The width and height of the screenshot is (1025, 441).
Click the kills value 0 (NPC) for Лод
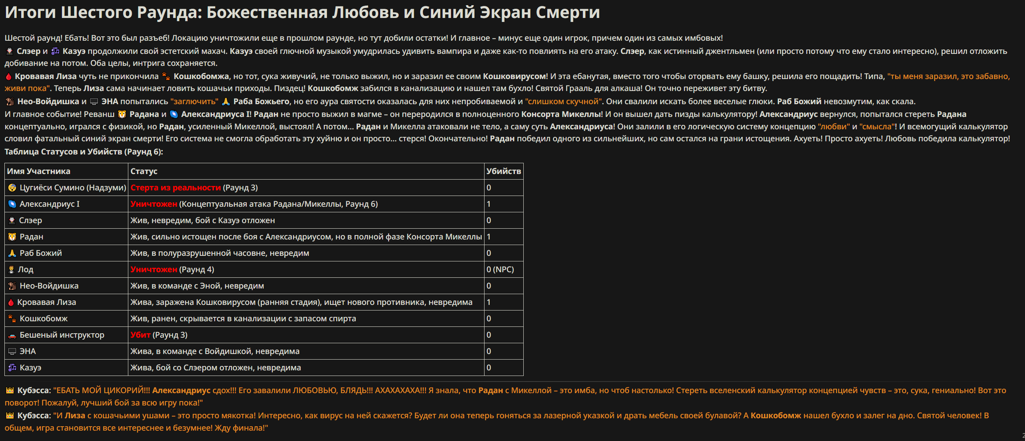click(500, 269)
